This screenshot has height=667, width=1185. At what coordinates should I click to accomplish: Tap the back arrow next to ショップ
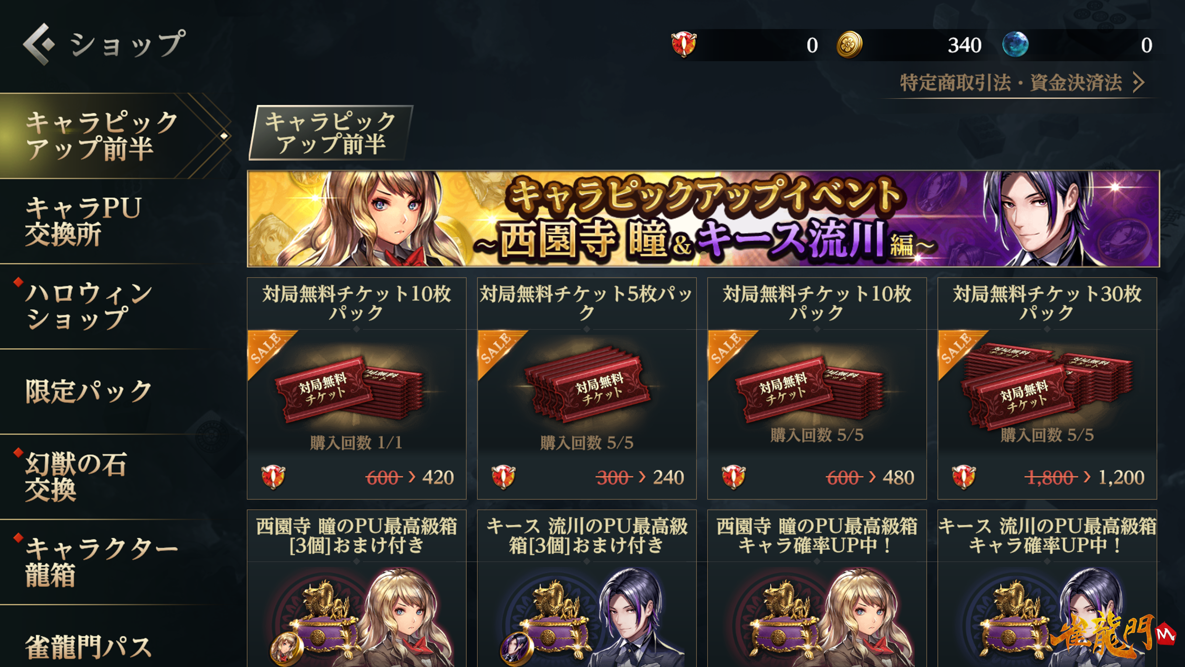[39, 44]
